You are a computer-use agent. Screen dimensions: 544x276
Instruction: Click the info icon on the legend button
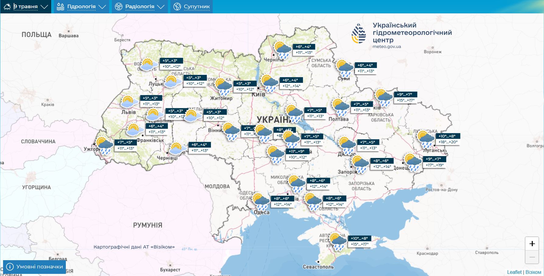click(x=10, y=267)
